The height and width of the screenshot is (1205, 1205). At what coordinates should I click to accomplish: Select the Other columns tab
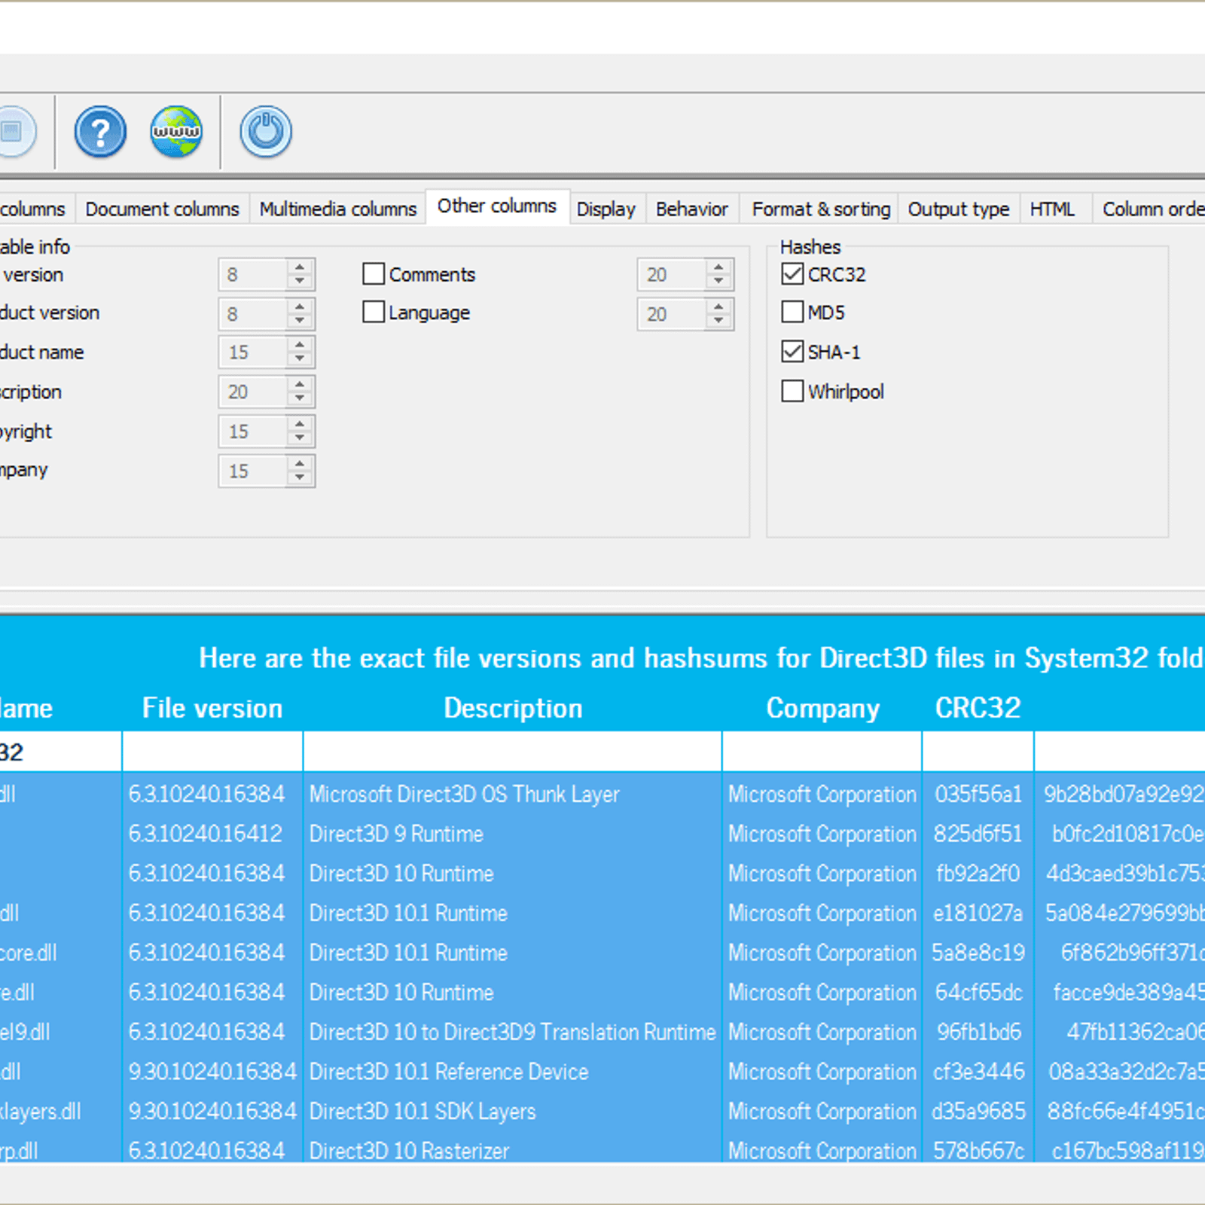pos(497,206)
